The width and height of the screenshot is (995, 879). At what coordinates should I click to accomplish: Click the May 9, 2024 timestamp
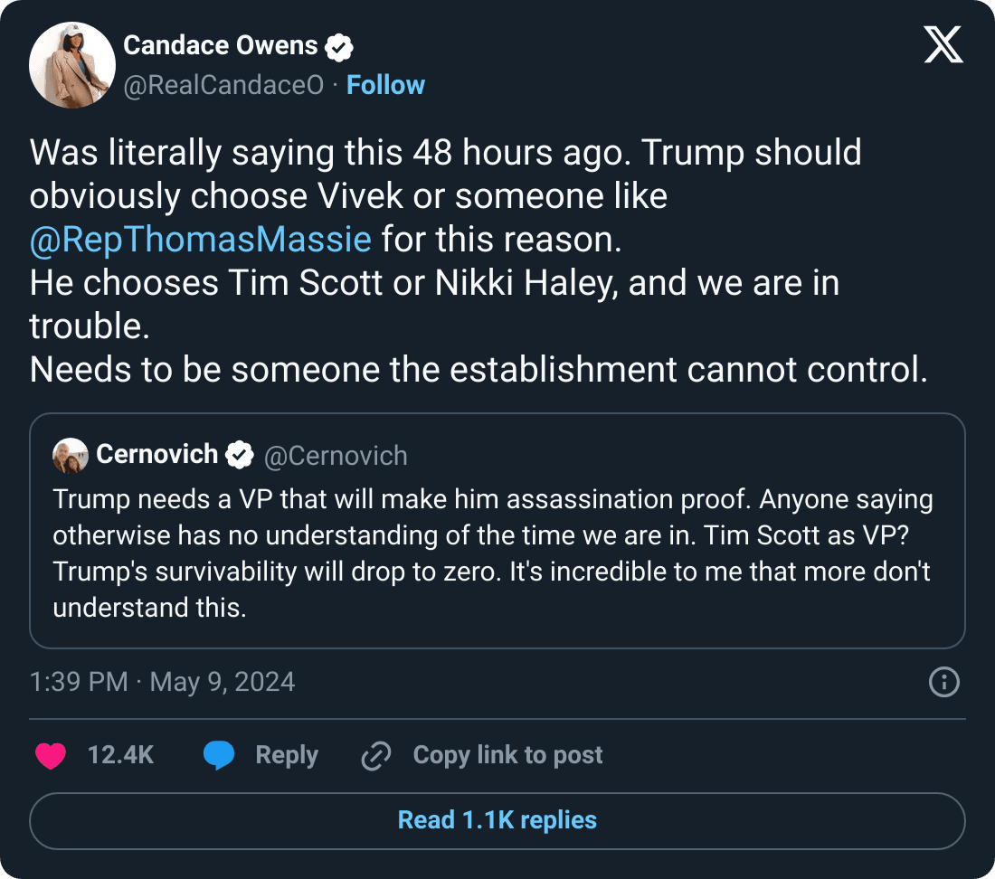(x=222, y=682)
